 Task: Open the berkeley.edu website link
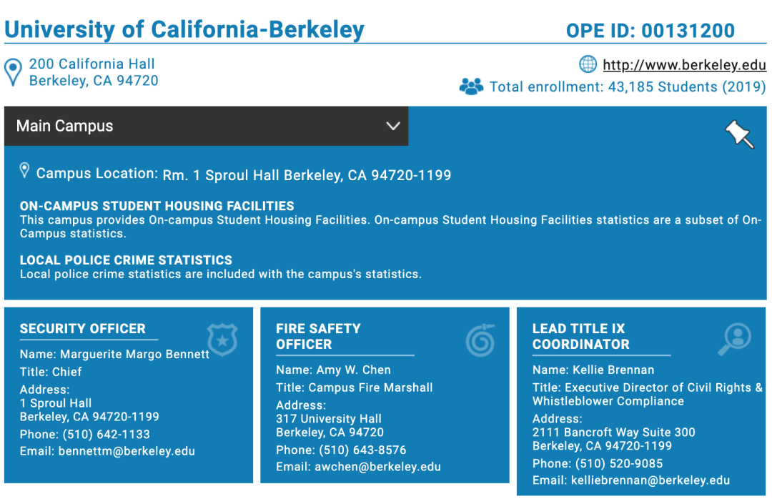coord(684,65)
